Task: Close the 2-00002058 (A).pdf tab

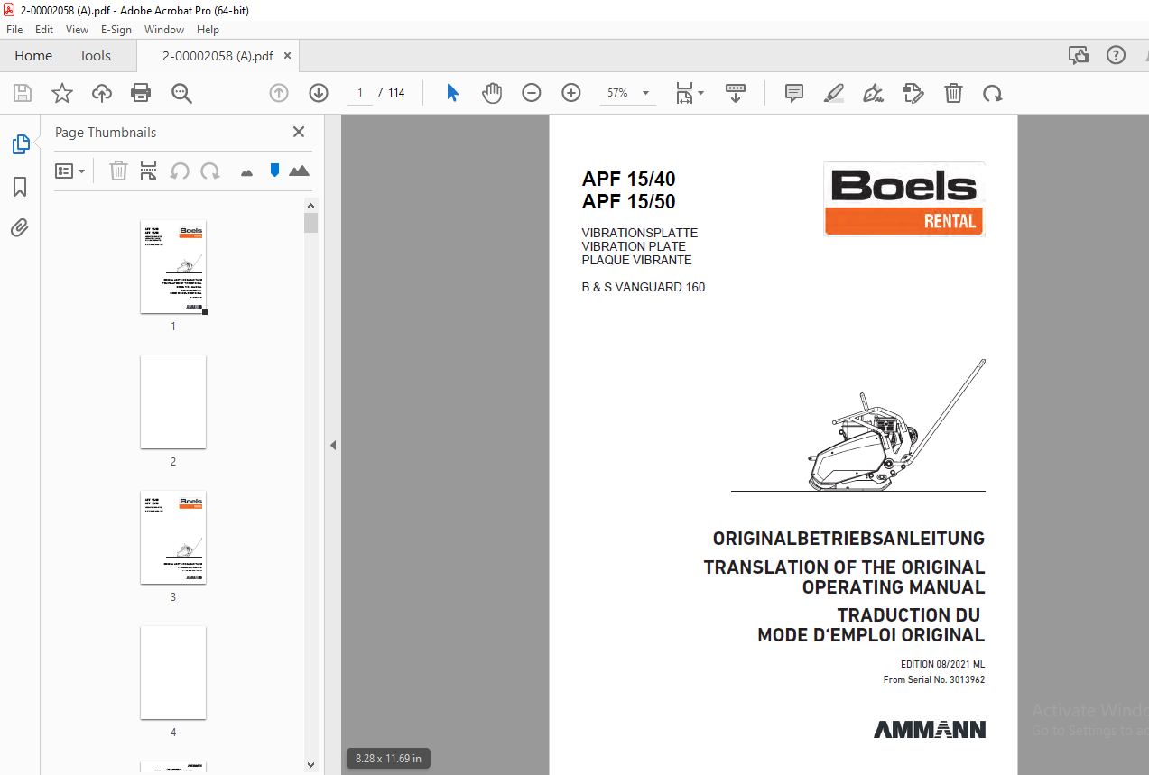Action: 288,56
